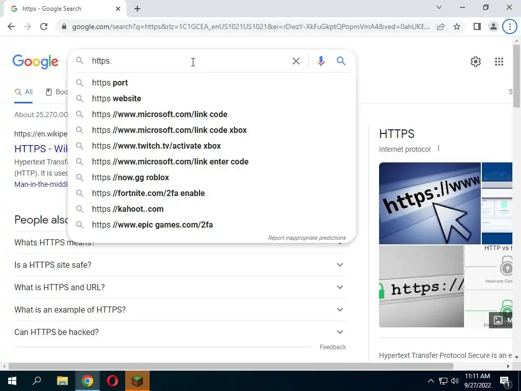This screenshot has width=521, height=391.
Task: Click the browser Forward arrow
Action: [x=27, y=26]
